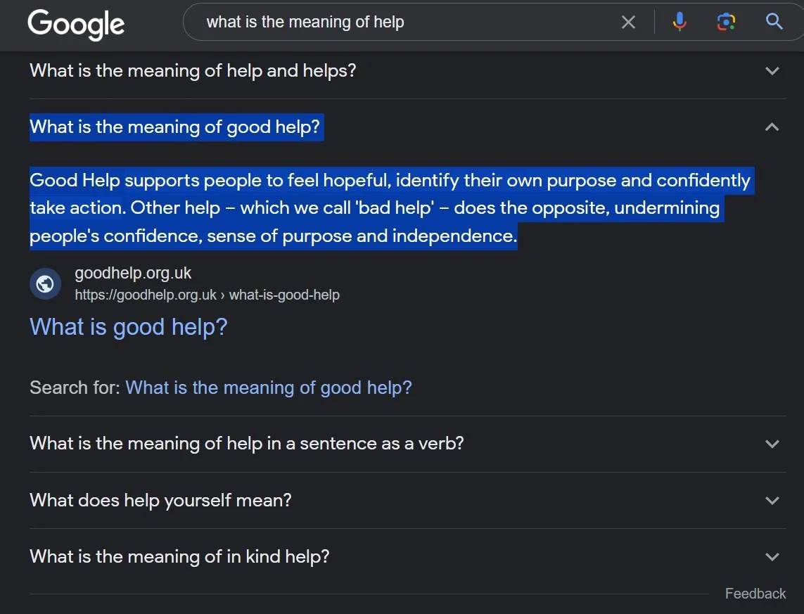Click the magnifying glass search icon

(x=774, y=22)
